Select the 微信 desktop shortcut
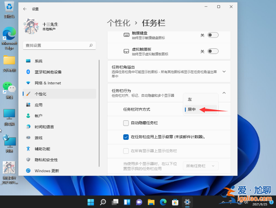The height and width of the screenshot is (208, 276). pyautogui.click(x=9, y=90)
